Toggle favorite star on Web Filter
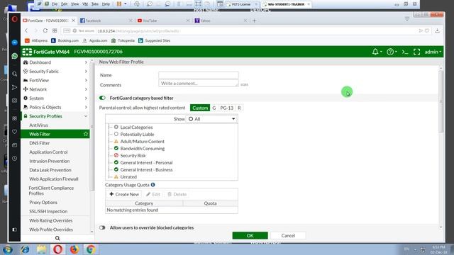454x255 pixels. (x=86, y=134)
